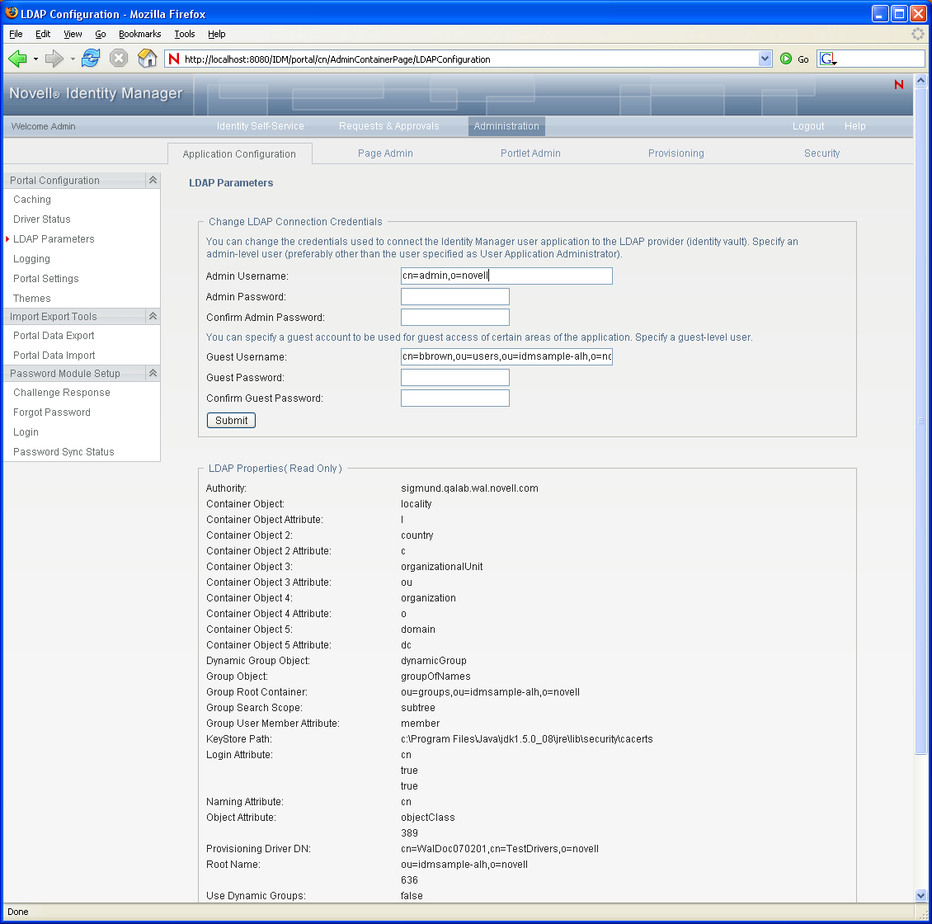Collapse the Password Module Setup section
Image resolution: width=932 pixels, height=924 pixels.
point(153,373)
